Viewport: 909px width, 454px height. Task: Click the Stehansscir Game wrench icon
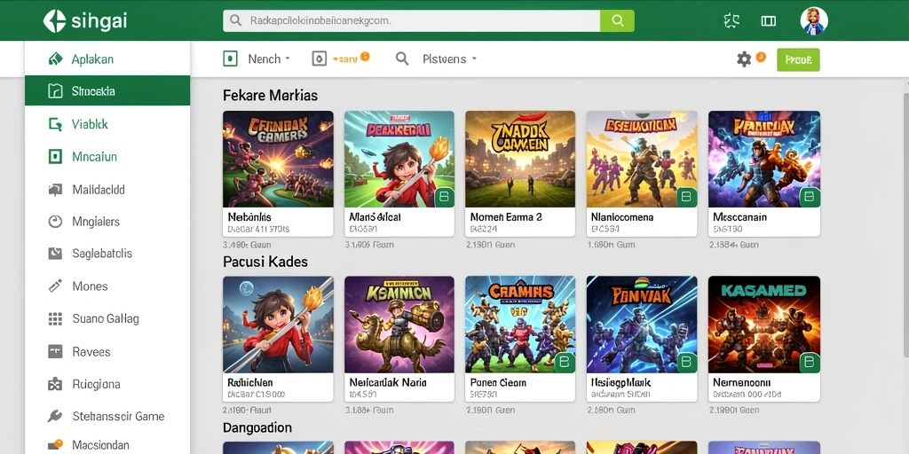point(55,416)
